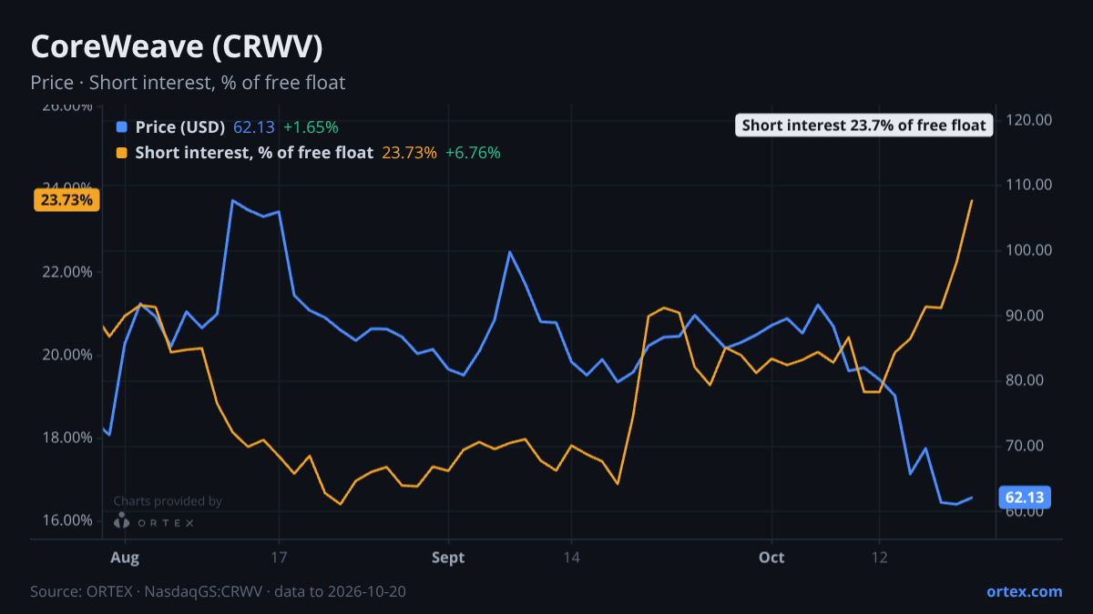This screenshot has width=1093, height=614.
Task: Click the 12 x-axis date label
Action: (x=879, y=557)
